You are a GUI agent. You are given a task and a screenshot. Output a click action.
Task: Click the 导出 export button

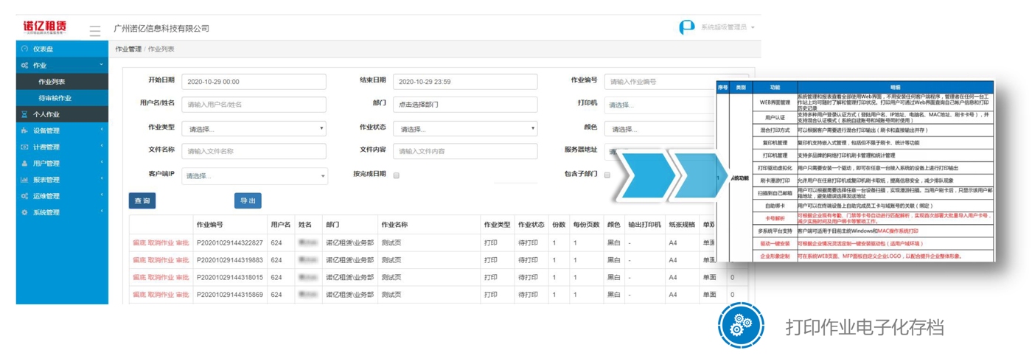[x=248, y=200]
